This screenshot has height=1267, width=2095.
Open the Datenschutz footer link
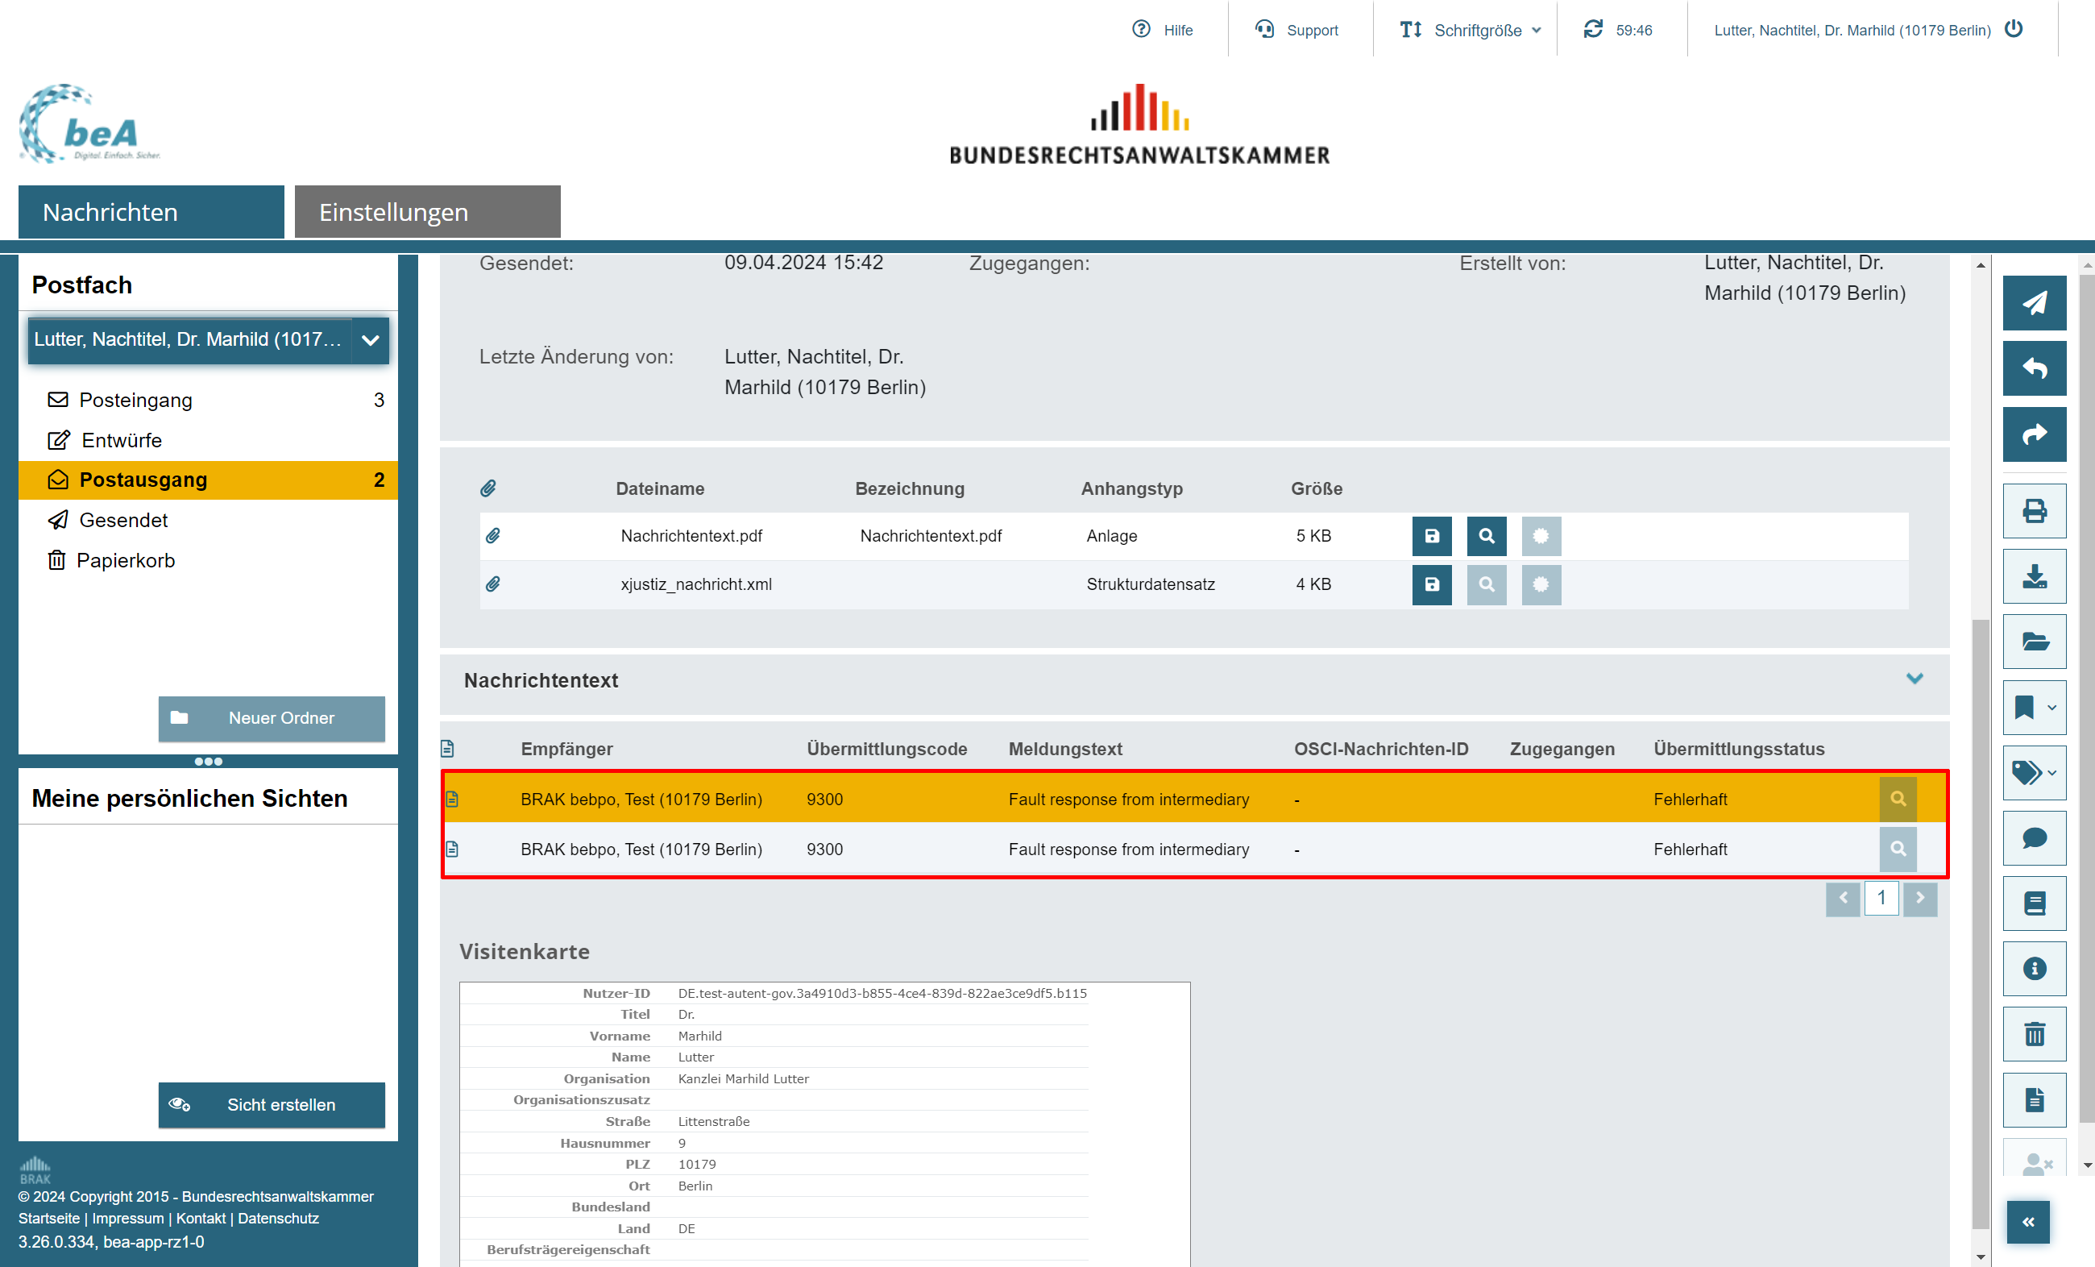pyautogui.click(x=278, y=1218)
